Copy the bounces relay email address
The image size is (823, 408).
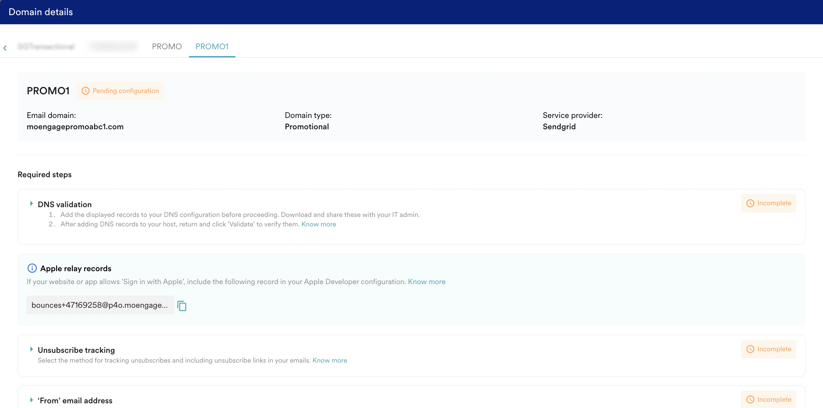click(182, 306)
